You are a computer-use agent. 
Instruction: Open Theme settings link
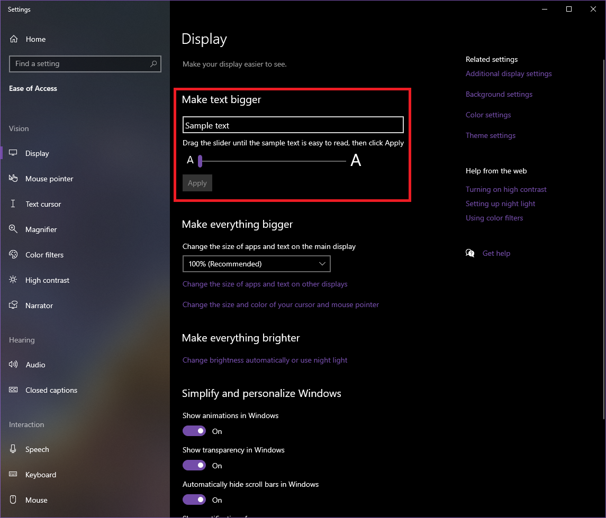pos(490,135)
